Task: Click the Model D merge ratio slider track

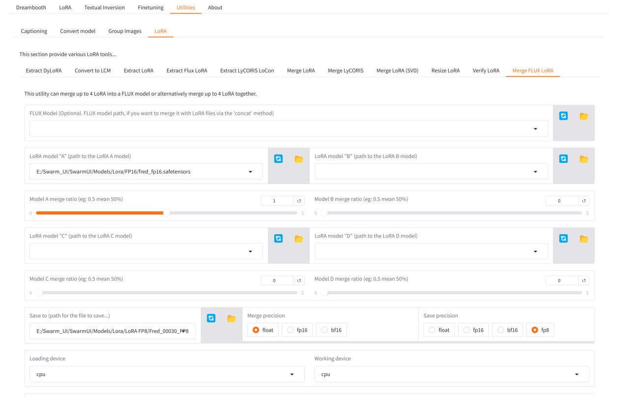Action: coord(451,293)
